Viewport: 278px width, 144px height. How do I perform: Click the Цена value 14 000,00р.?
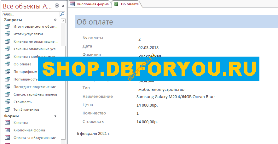(147, 105)
